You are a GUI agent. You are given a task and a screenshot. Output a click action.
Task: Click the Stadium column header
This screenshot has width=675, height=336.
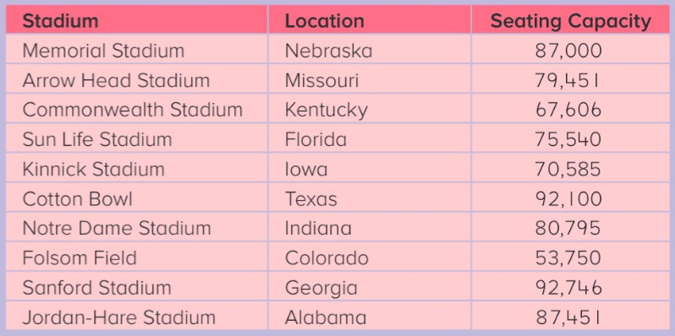(x=137, y=20)
